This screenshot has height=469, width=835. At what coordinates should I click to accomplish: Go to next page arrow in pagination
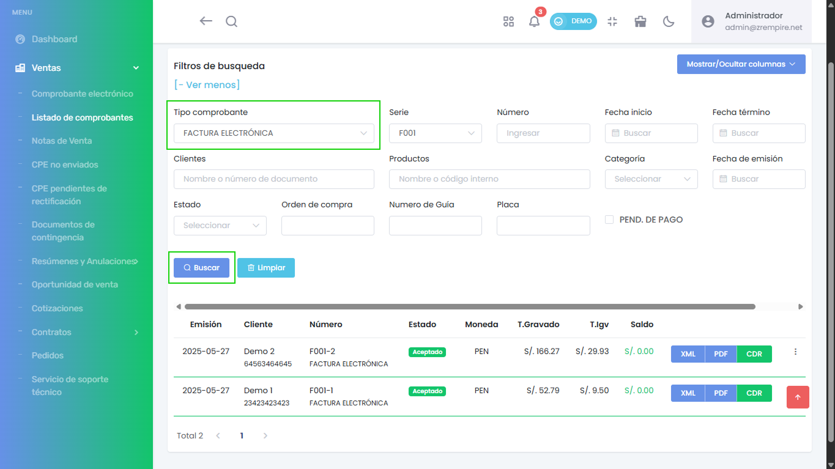click(x=265, y=436)
